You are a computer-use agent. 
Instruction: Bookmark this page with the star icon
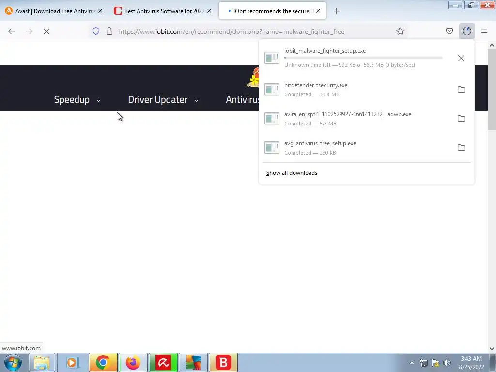coord(400,31)
